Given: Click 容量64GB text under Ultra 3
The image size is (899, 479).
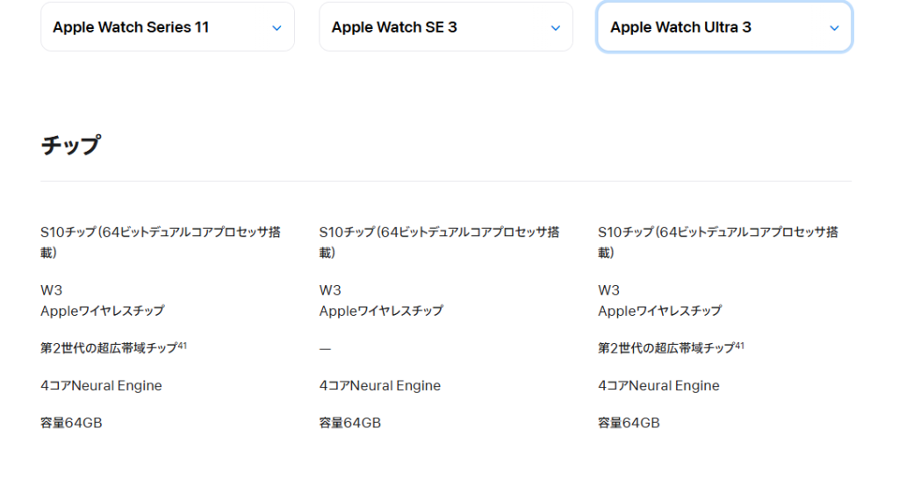Looking at the screenshot, I should pos(629,424).
